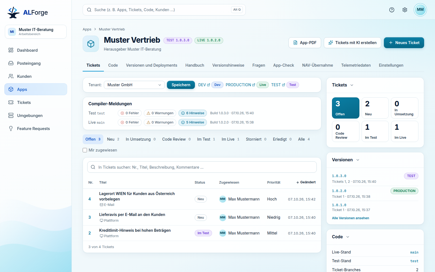The width and height of the screenshot is (435, 272).
Task: Open Kunden people icon in sidebar
Action: click(11, 76)
